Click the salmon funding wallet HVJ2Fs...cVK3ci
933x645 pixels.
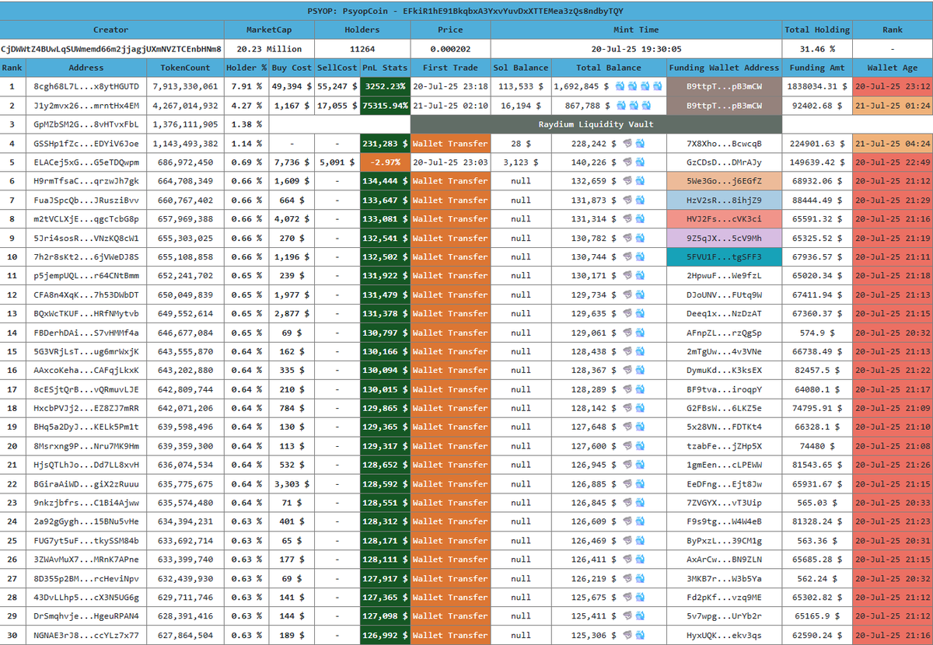(x=724, y=219)
